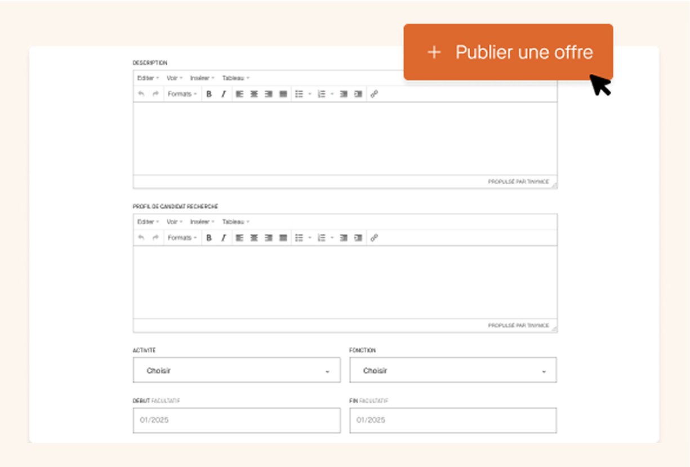
Task: Open 'Voir' menu in Description editor
Action: (175, 78)
